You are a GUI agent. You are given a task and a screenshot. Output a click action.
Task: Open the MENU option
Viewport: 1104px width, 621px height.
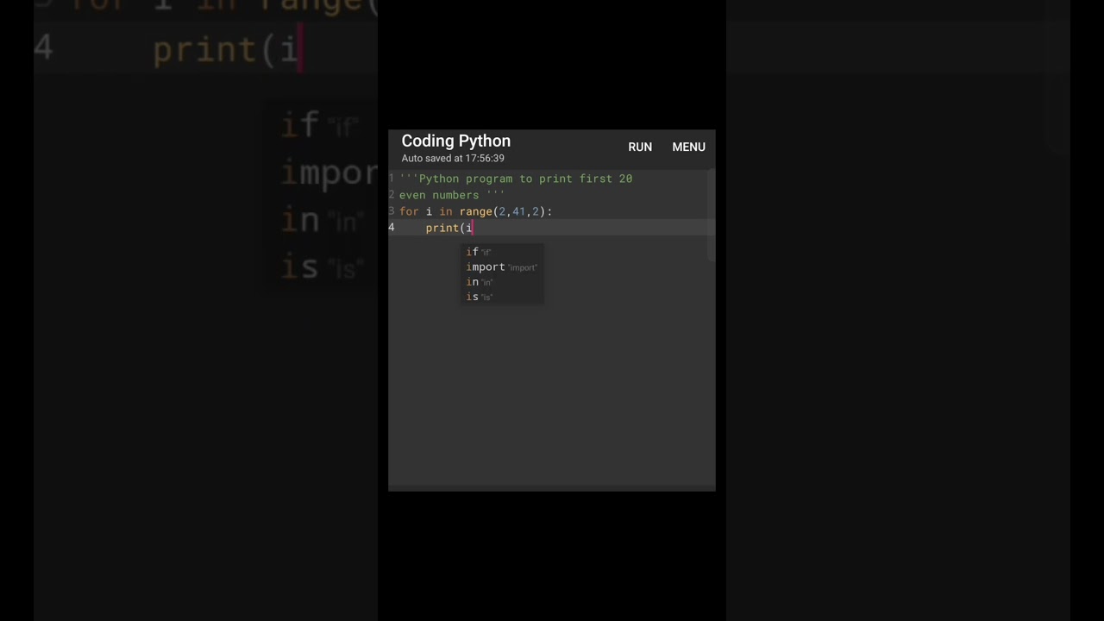688,147
